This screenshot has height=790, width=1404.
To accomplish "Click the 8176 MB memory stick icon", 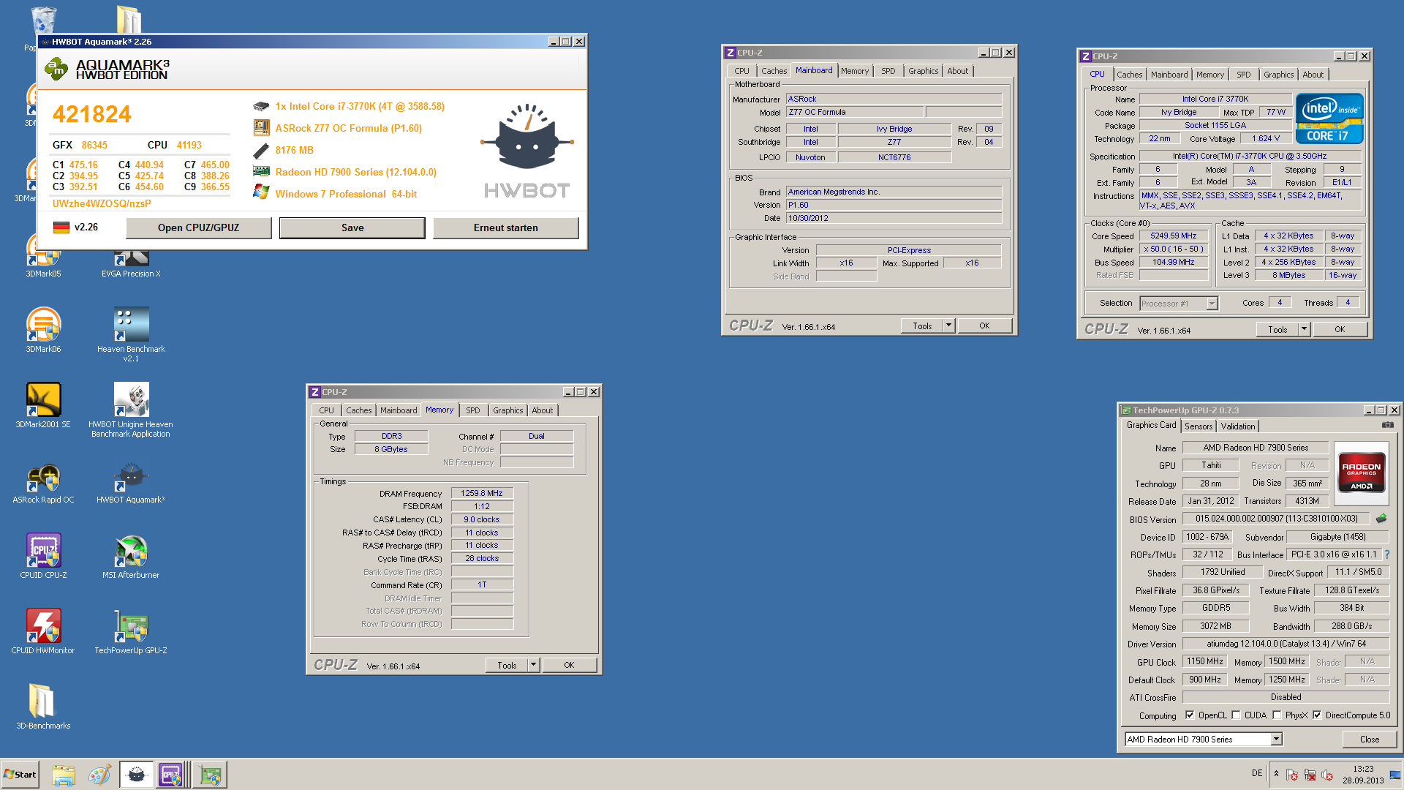I will click(261, 151).
